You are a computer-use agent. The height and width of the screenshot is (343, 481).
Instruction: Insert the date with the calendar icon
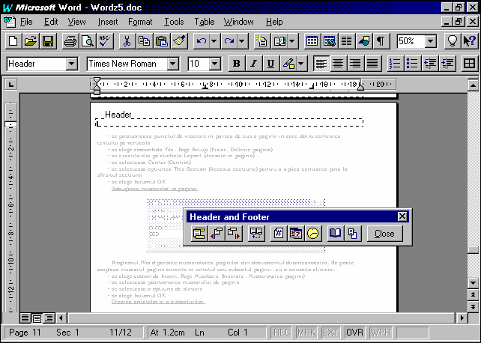pyautogui.click(x=296, y=234)
